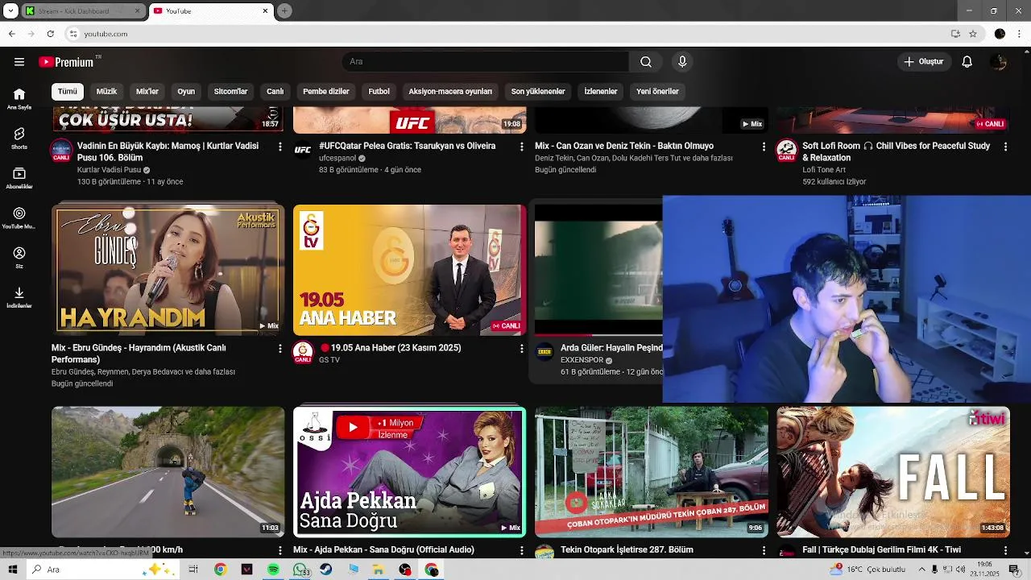This screenshot has width=1031, height=580.
Task: Select the İzlenenler filter chip
Action: click(601, 92)
